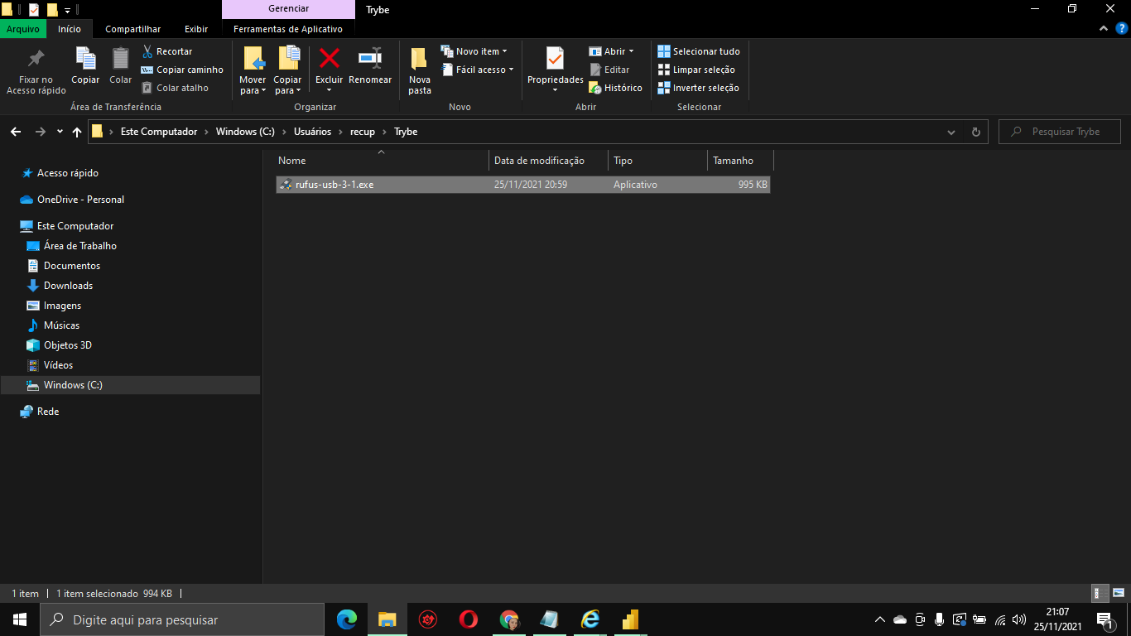Click recup in address path
This screenshot has width=1131, height=636.
[363, 132]
